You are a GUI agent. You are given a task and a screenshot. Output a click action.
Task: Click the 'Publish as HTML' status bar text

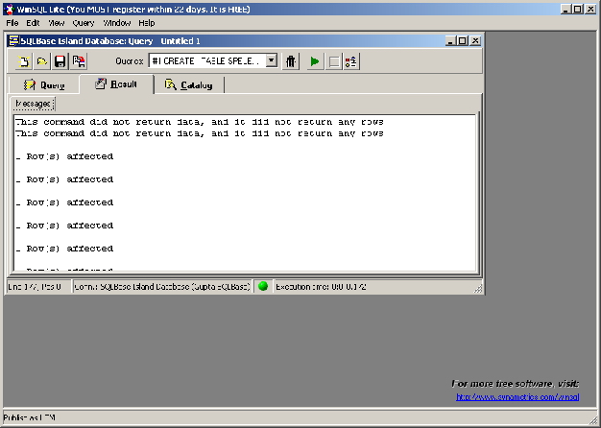coord(29,417)
